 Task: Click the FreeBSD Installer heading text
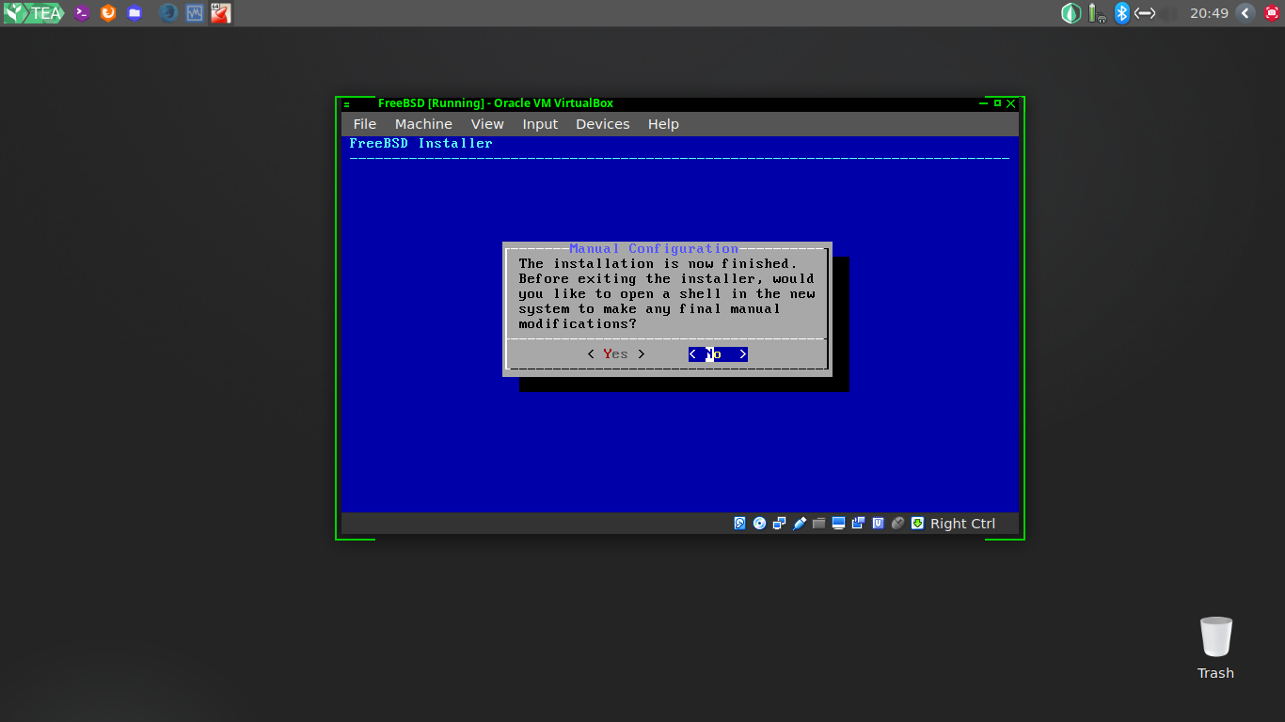click(x=420, y=144)
